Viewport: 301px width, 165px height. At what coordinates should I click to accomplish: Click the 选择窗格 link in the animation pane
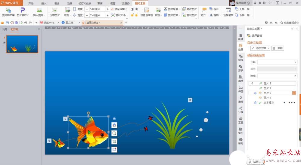click(x=255, y=35)
